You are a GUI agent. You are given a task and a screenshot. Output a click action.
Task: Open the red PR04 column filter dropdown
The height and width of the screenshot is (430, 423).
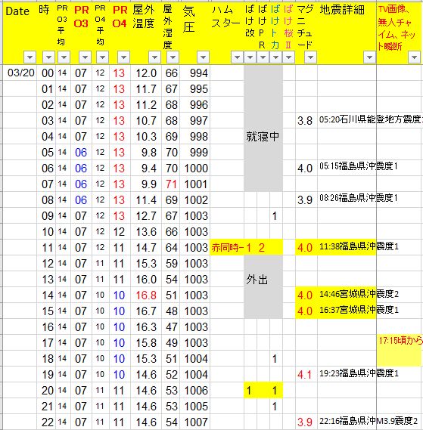pyautogui.click(x=123, y=57)
